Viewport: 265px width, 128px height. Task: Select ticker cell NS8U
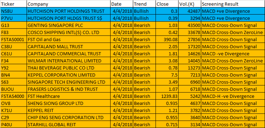13,11
